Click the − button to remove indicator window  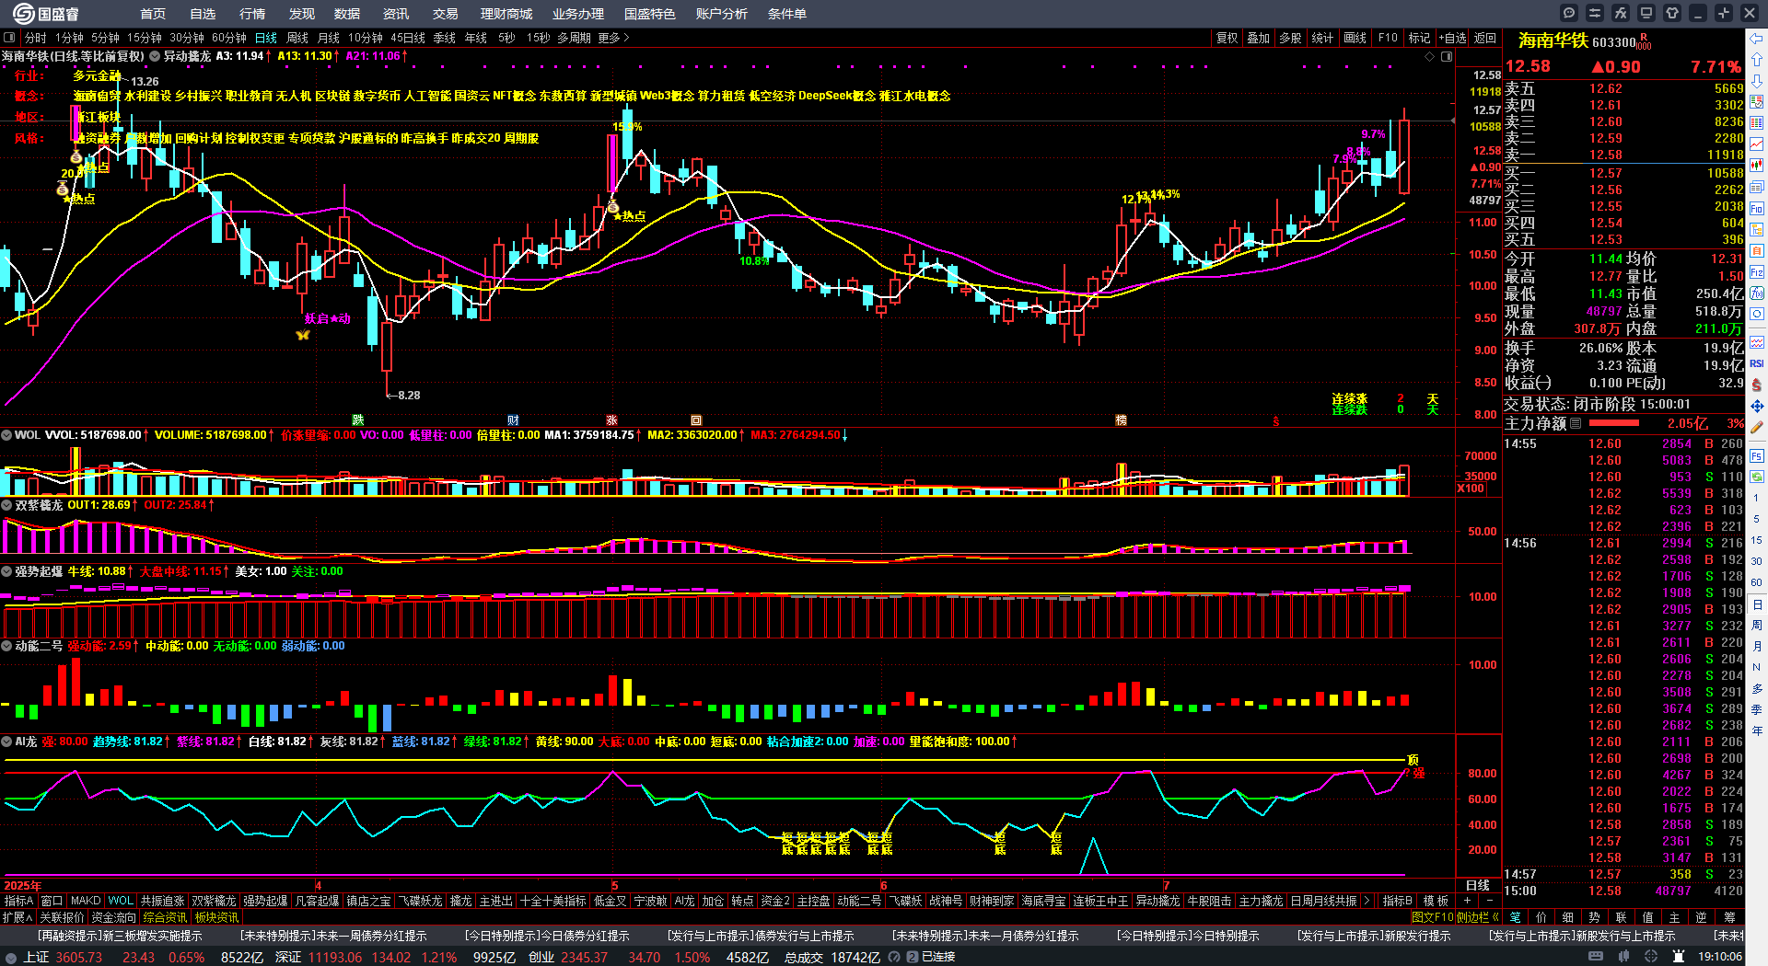click(x=1490, y=901)
